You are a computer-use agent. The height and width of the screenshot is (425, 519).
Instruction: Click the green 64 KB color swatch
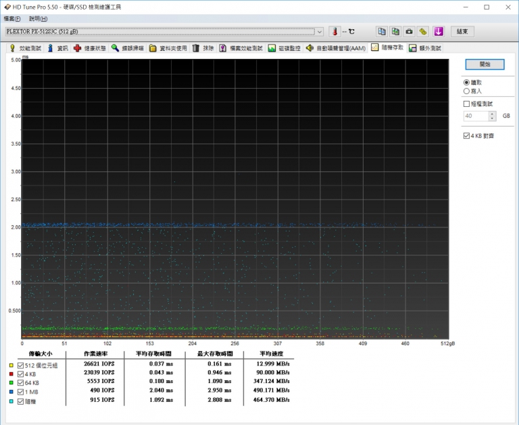coord(11,383)
